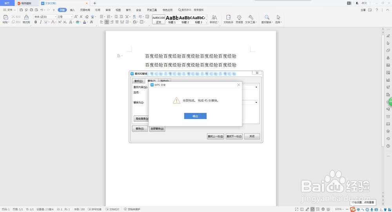Viewport: 392px width, 212px height.
Task: Click the Undo arrow icon
Action: coord(42,10)
